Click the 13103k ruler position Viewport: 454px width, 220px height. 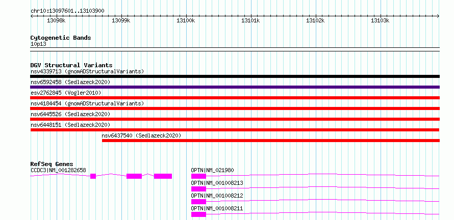(381, 20)
